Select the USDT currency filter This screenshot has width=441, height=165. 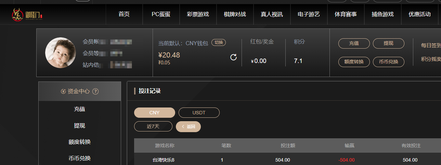click(x=199, y=113)
